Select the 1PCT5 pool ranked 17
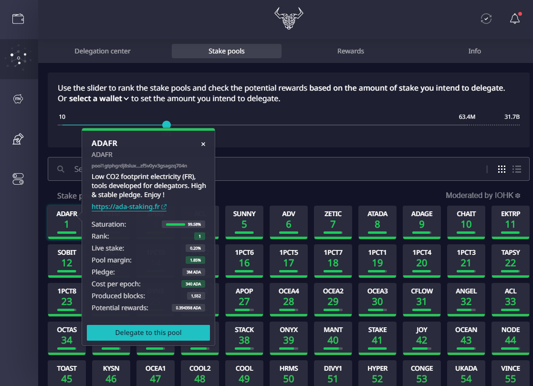This screenshot has height=386, width=533. (x=289, y=261)
